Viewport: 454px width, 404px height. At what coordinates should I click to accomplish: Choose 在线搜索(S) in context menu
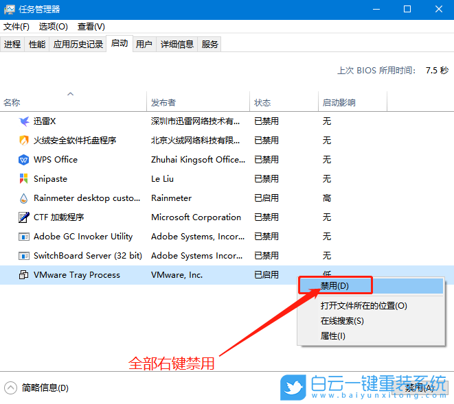pos(342,321)
